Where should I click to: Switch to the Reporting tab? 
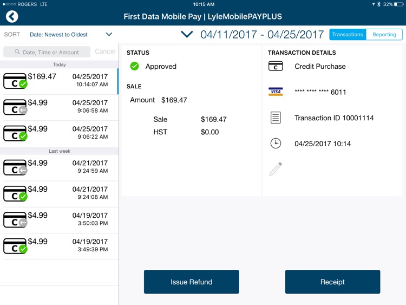[x=384, y=35]
